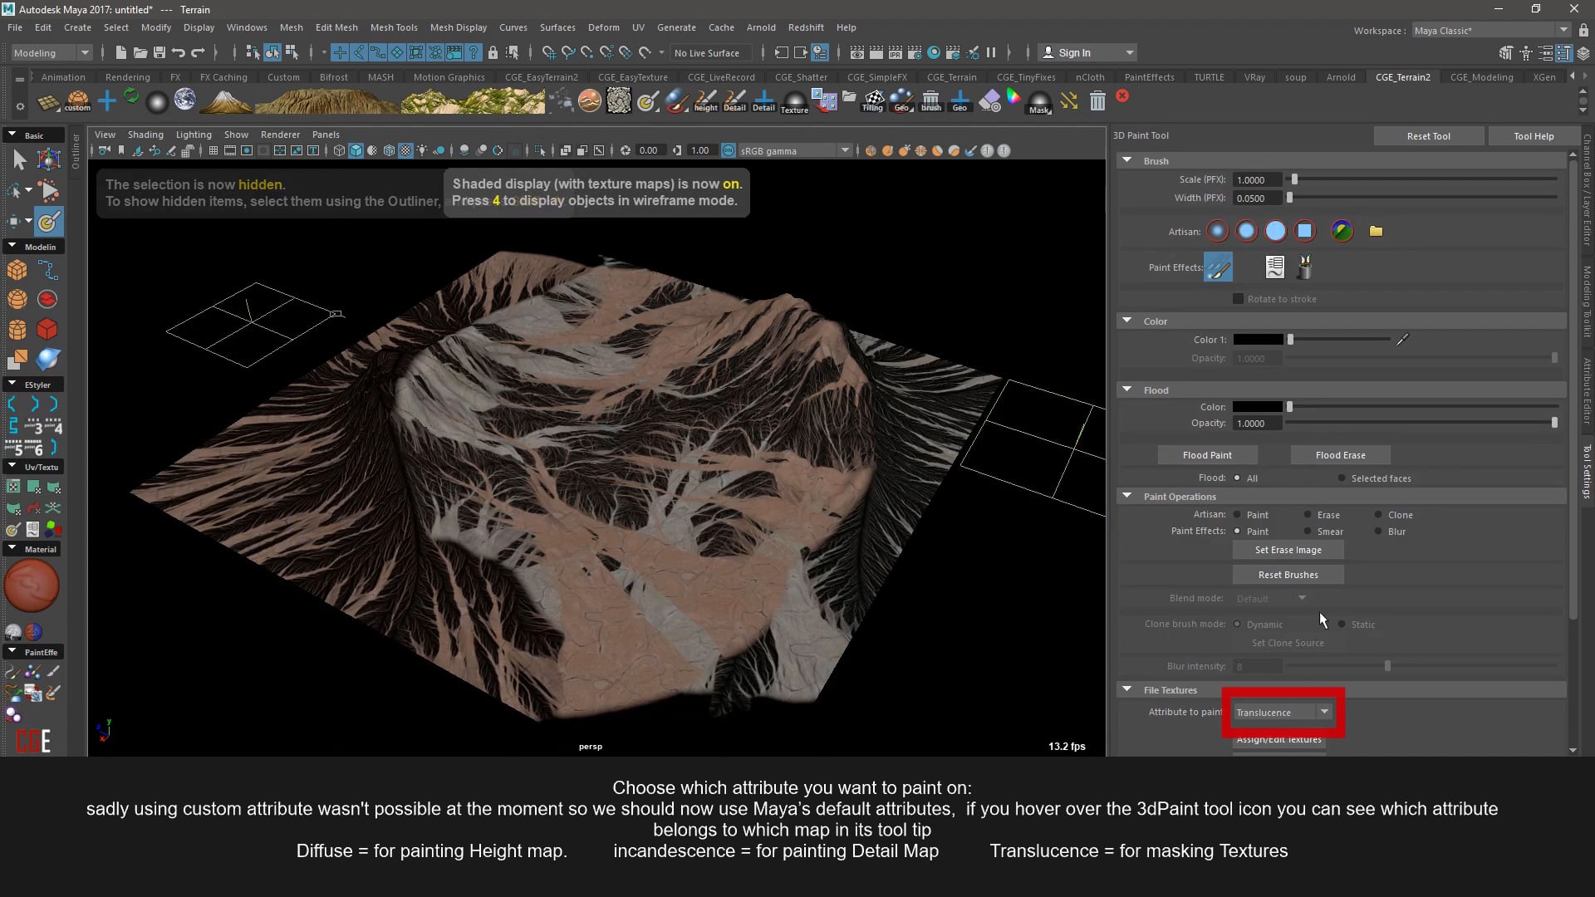
Task: Pick Color 1 with the eyedropper
Action: pyautogui.click(x=1402, y=339)
